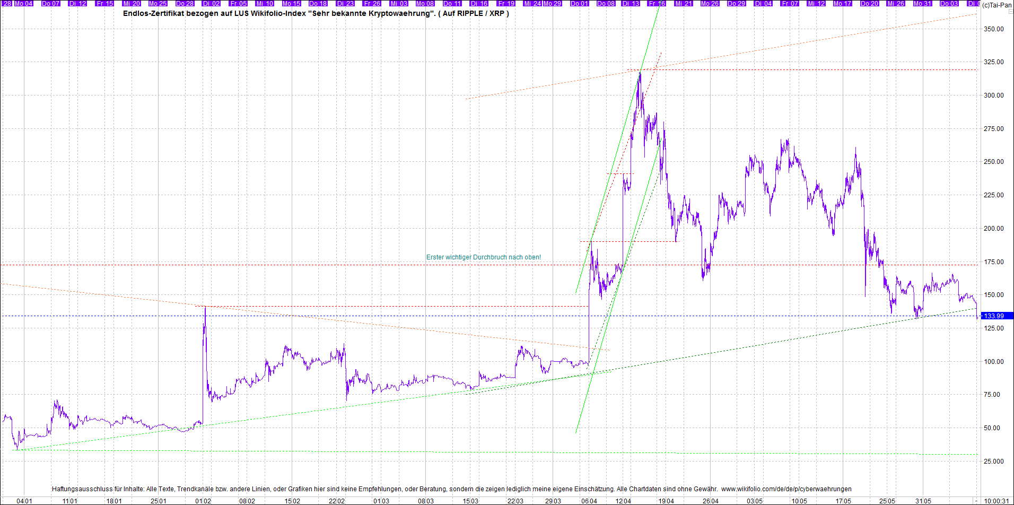
Task: Click the 200.00 price axis label
Action: tap(993, 229)
